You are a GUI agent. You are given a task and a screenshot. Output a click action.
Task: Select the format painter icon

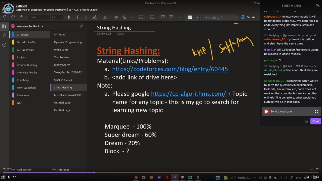tap(116, 17)
